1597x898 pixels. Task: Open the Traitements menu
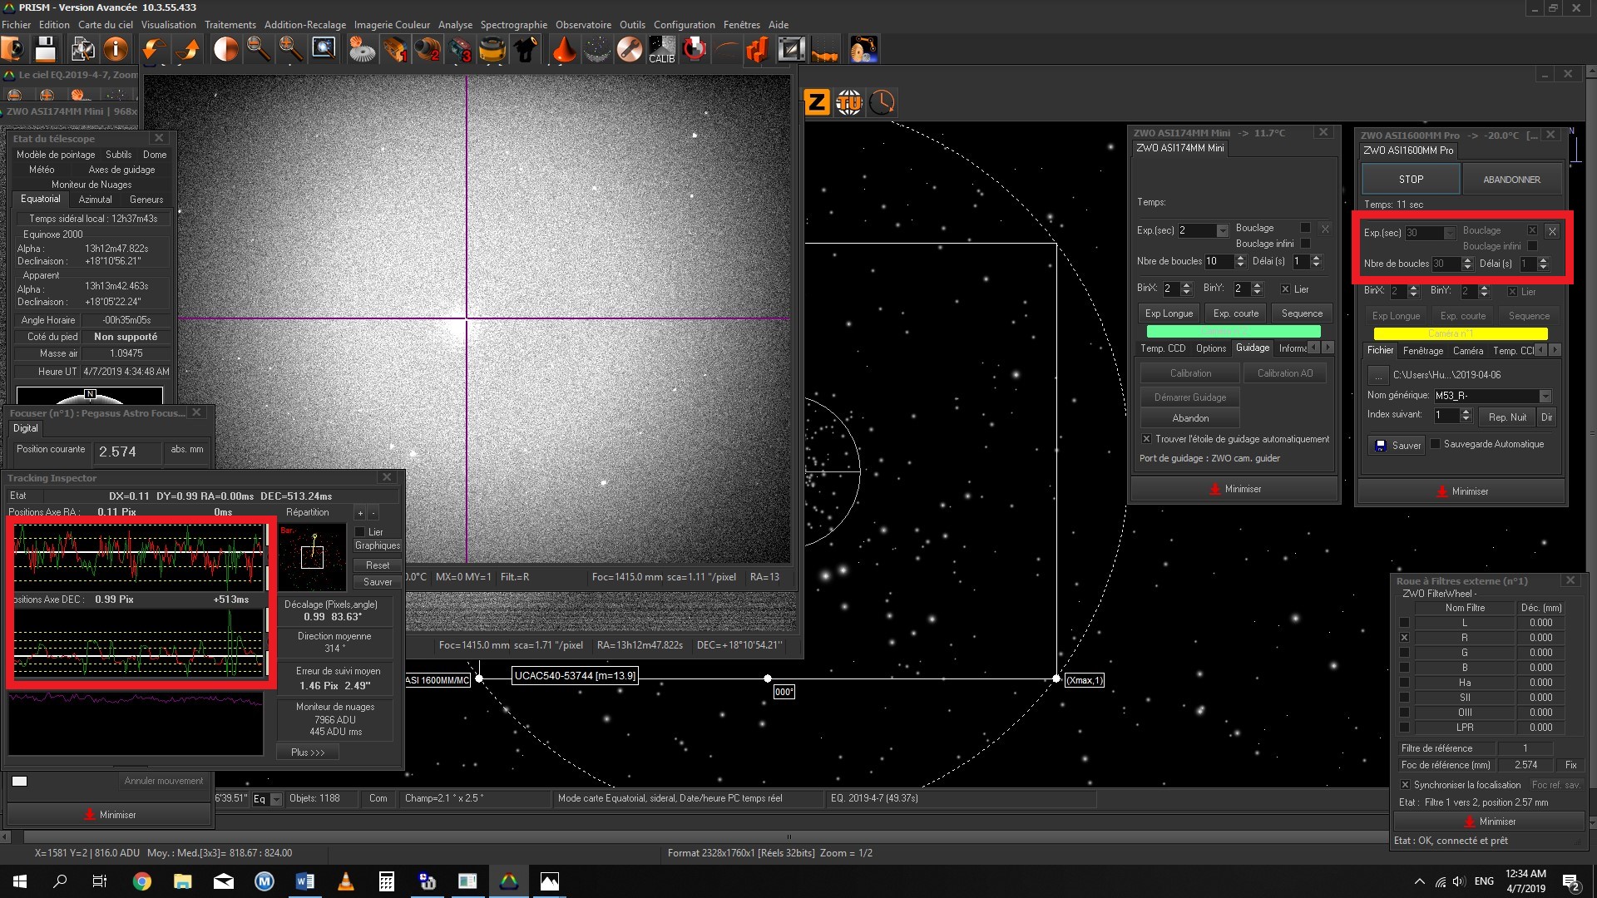230,25
